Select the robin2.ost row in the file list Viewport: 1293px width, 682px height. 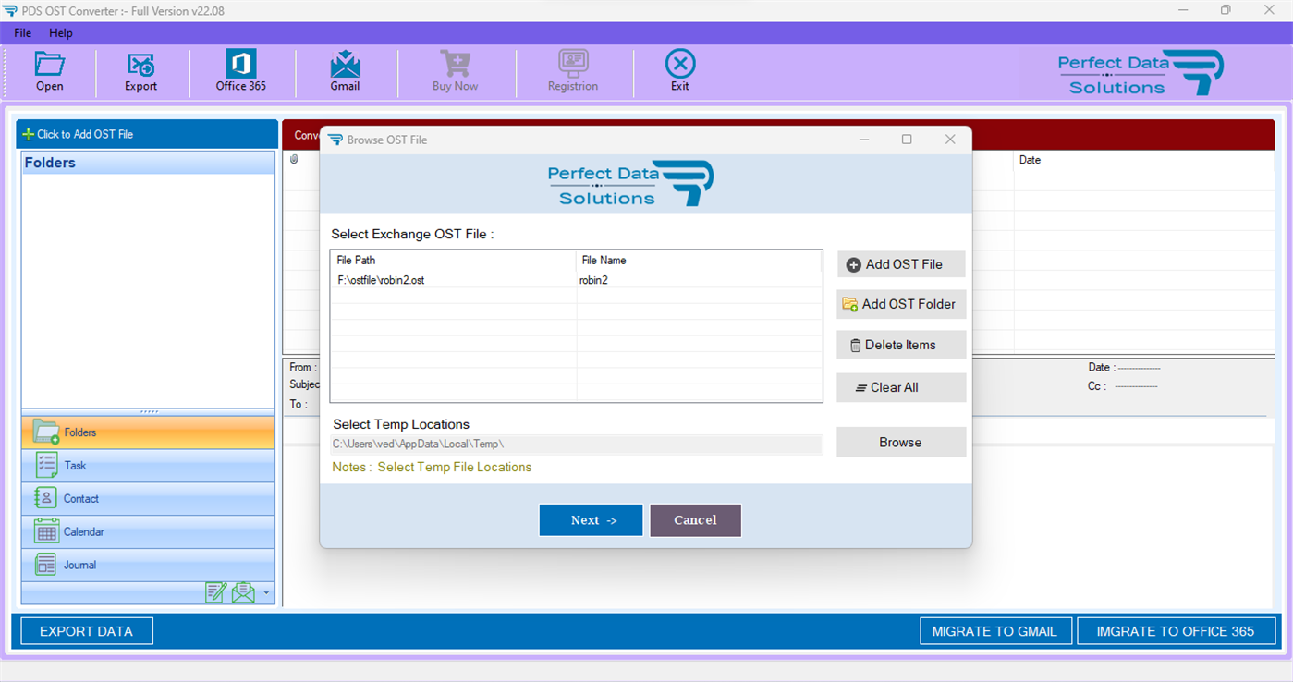(453, 279)
